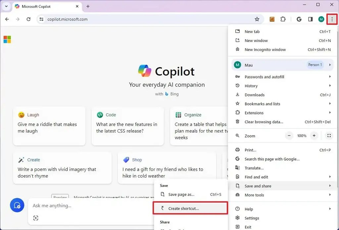Increase zoom with the plus control
Screen dimensions: 339x230
(314, 135)
